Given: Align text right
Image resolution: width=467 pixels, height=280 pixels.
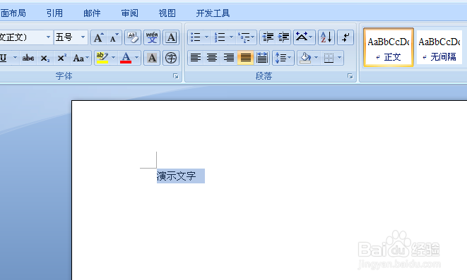Looking at the screenshot, I should click(229, 58).
